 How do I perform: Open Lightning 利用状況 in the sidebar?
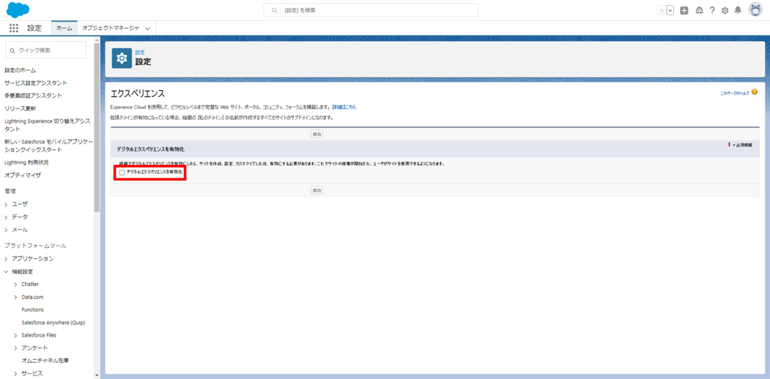click(x=26, y=162)
